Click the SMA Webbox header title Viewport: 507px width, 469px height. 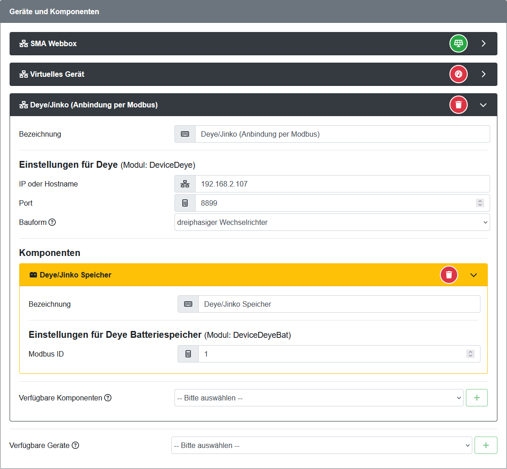54,43
